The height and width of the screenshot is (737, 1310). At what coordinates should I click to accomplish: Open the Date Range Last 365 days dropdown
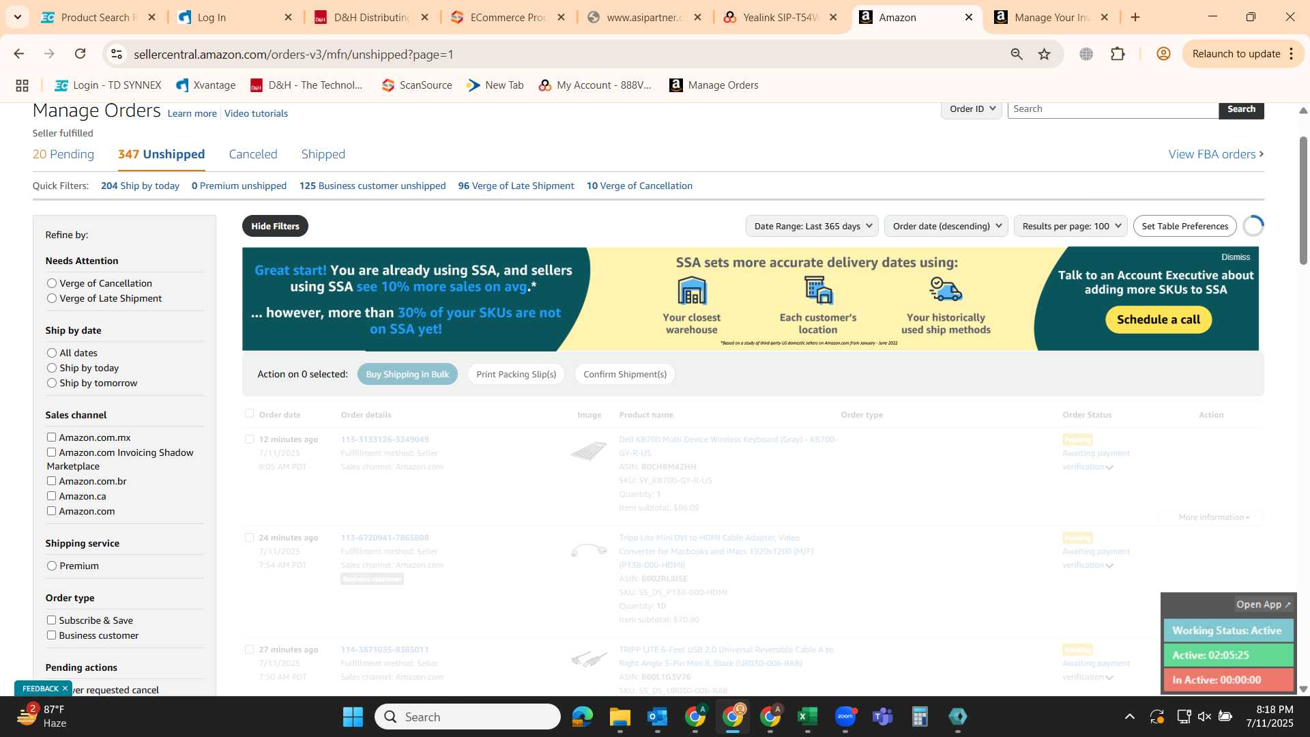click(x=812, y=226)
